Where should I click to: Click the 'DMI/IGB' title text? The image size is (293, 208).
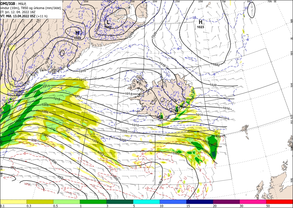point(8,3)
